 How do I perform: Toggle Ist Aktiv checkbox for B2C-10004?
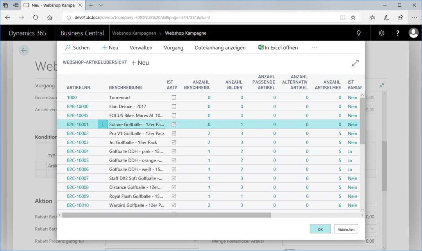click(174, 151)
